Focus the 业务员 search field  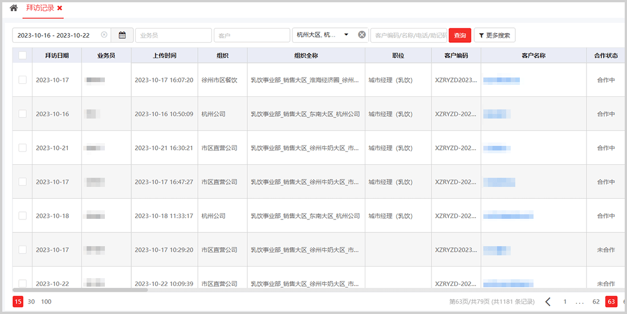(173, 35)
